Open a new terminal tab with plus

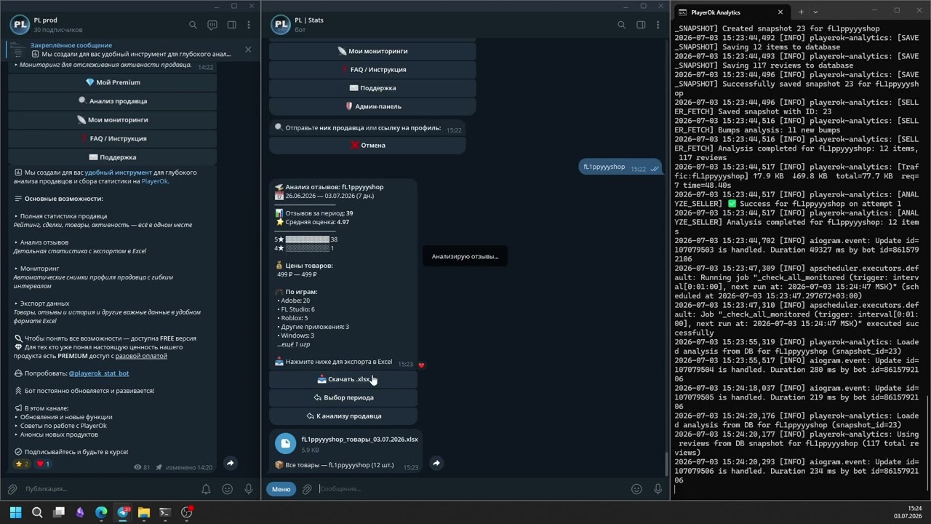(x=801, y=12)
